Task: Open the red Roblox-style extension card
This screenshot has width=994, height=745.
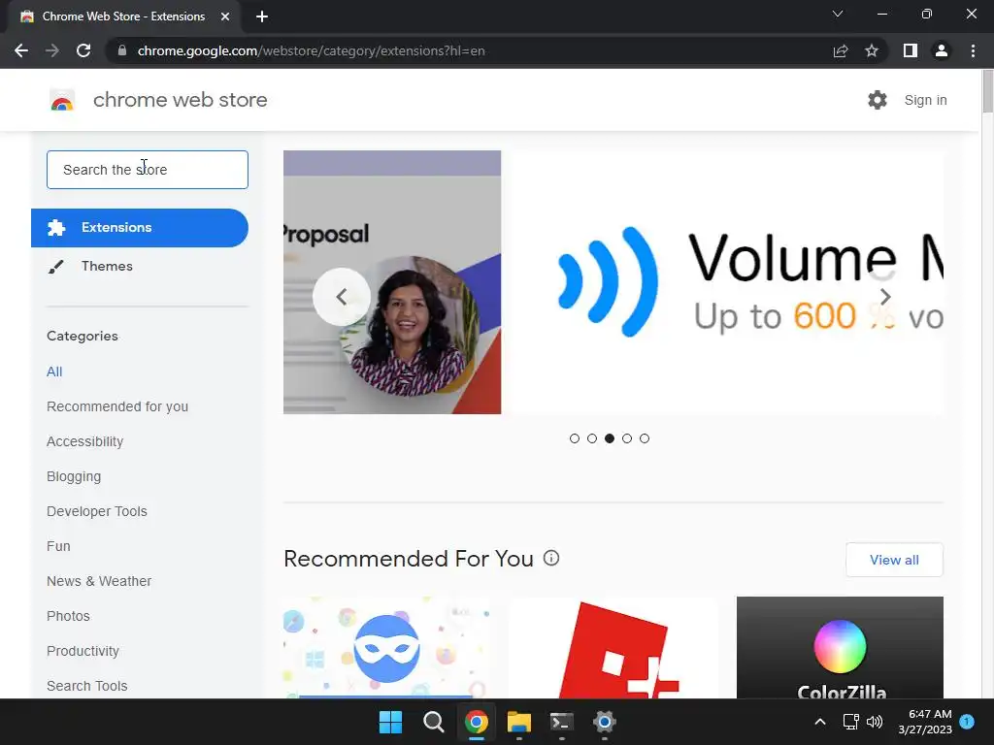Action: 613,647
